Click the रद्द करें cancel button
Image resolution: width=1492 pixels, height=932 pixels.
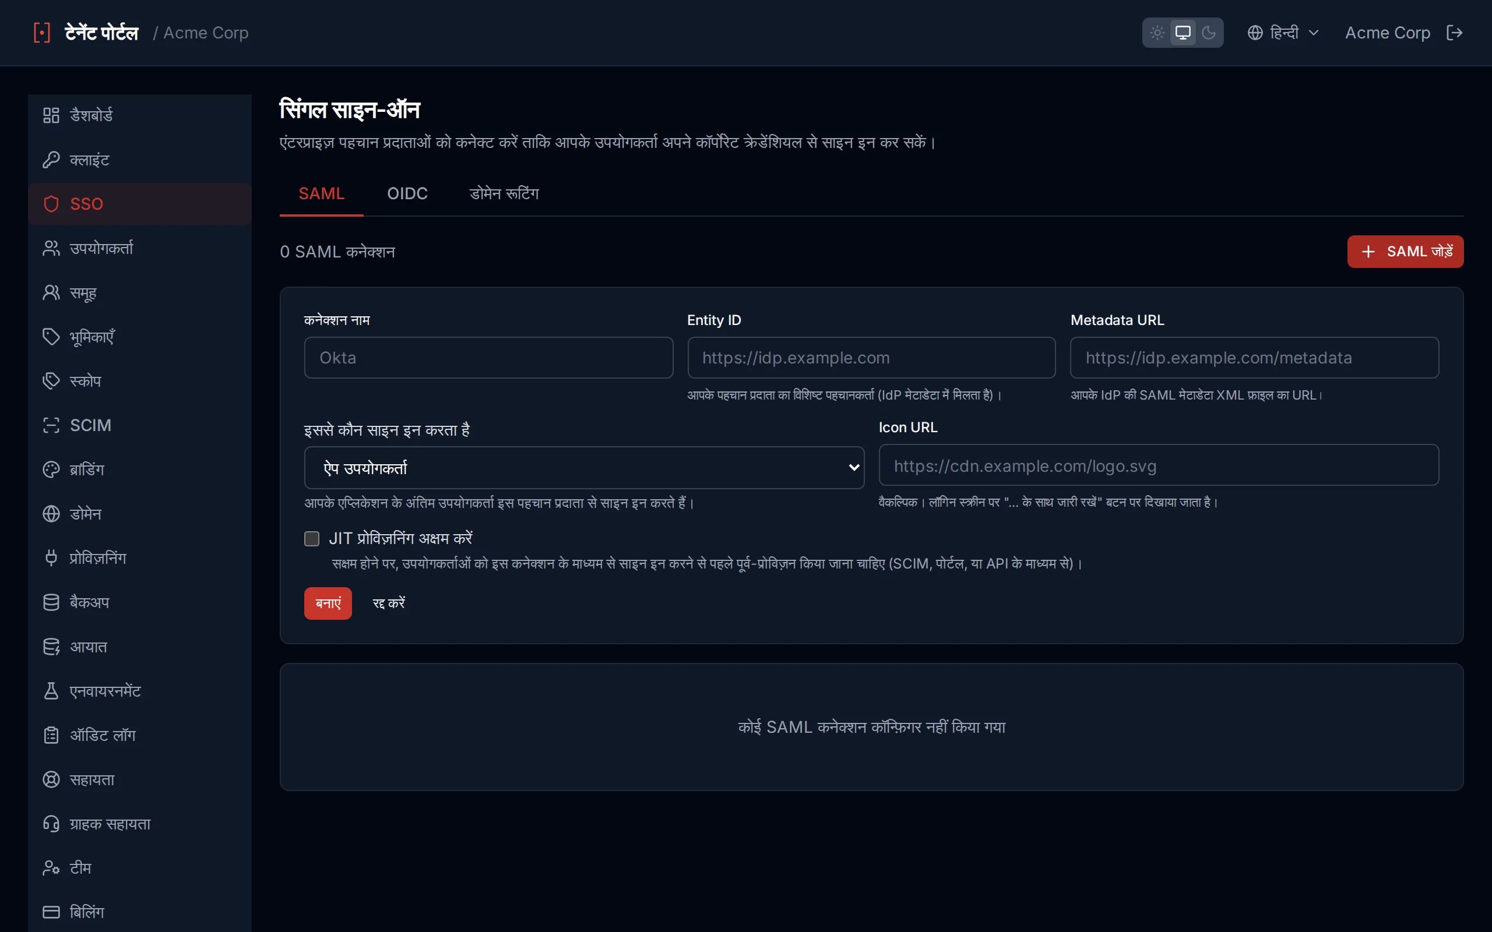click(388, 603)
